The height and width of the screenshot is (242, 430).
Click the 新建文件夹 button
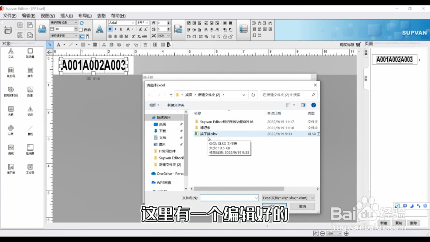click(176, 105)
